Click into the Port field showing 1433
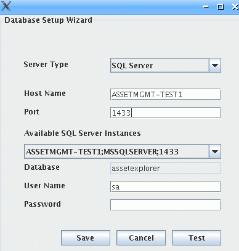Image resolution: width=239 pixels, height=251 pixels. [x=165, y=113]
